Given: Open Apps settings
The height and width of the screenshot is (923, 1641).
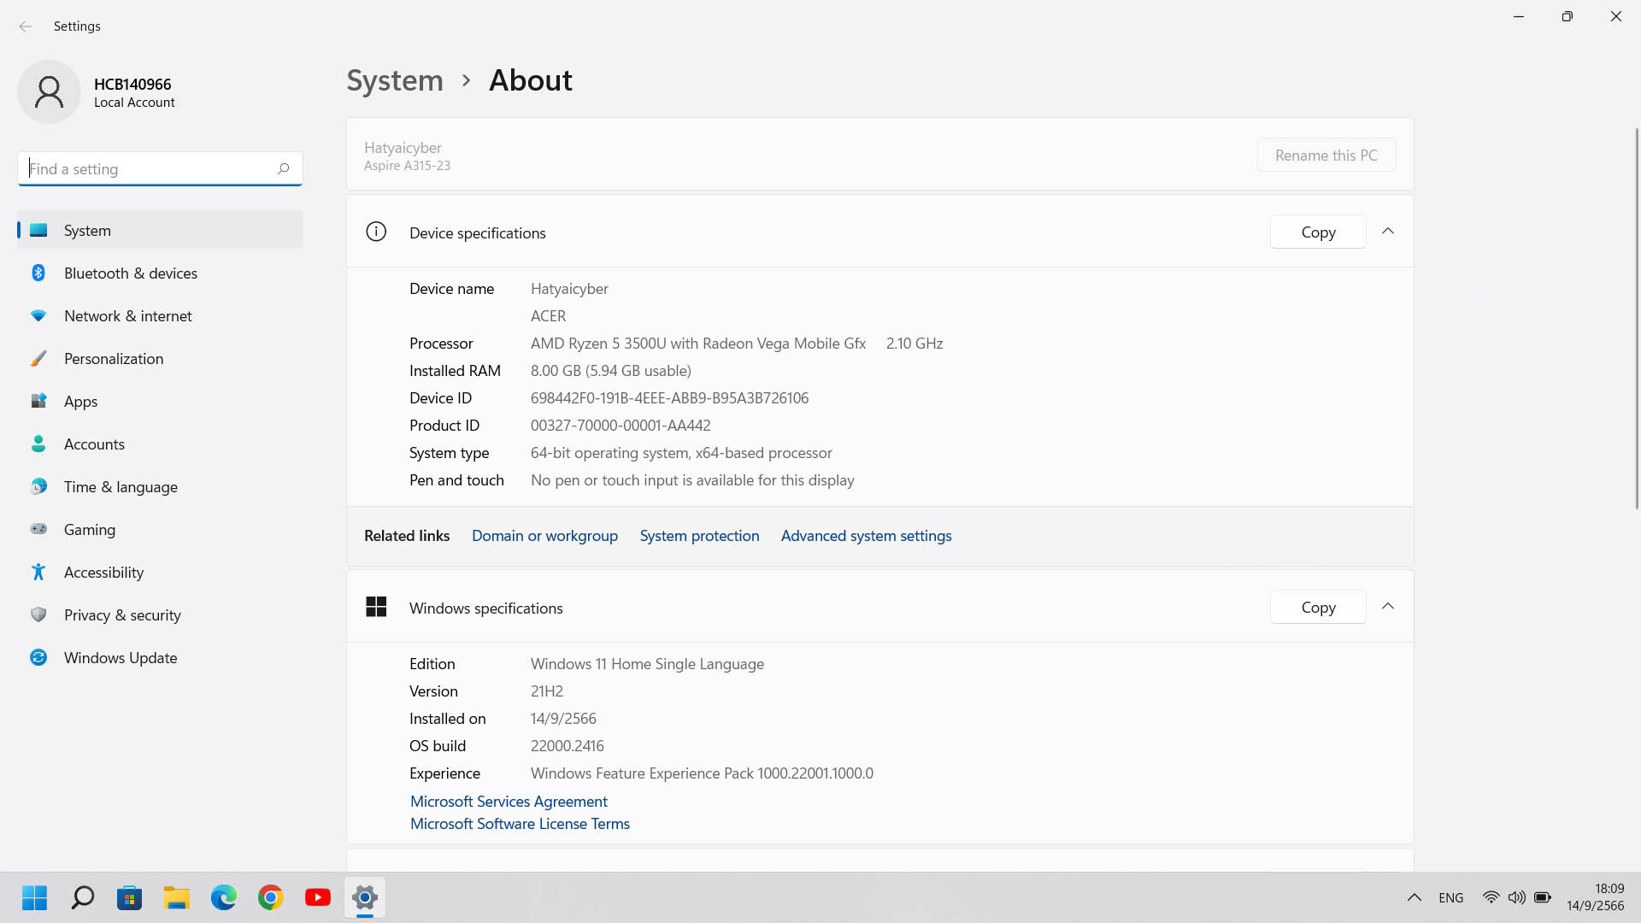Looking at the screenshot, I should (160, 401).
